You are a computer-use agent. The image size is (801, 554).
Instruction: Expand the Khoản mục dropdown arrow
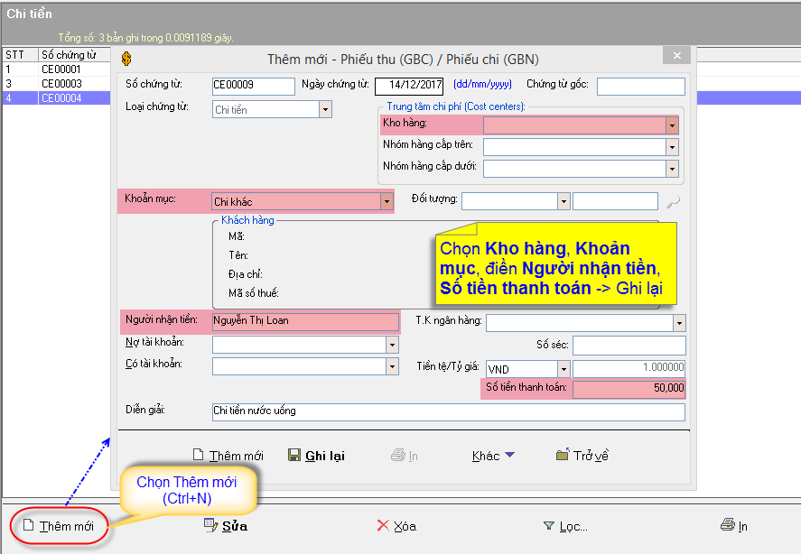click(387, 201)
